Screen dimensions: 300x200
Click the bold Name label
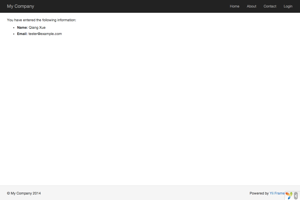22,27
